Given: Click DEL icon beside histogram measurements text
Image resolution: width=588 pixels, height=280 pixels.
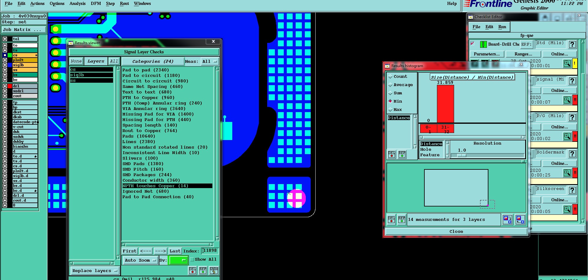Looking at the screenshot, I should coord(391,220).
